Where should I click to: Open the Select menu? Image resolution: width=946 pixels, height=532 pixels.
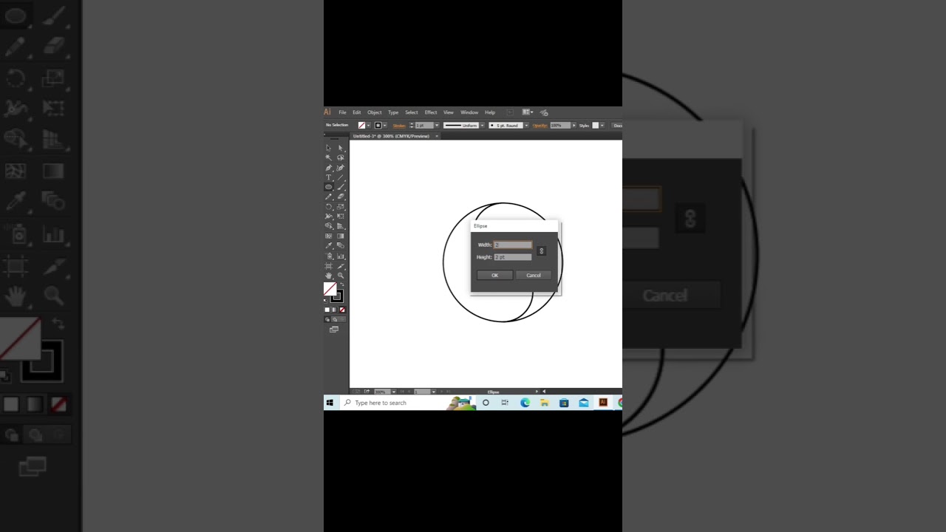[412, 112]
